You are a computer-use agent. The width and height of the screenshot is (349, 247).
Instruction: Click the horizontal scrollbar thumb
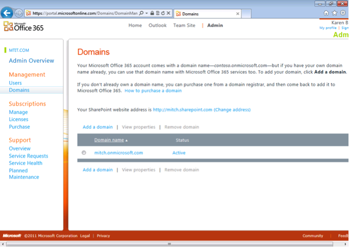click(169, 244)
